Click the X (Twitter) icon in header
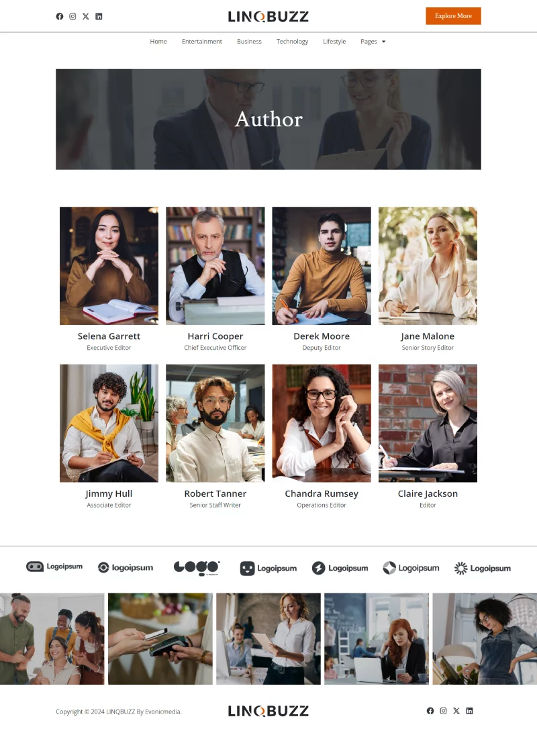This screenshot has height=731, width=537. (x=86, y=16)
